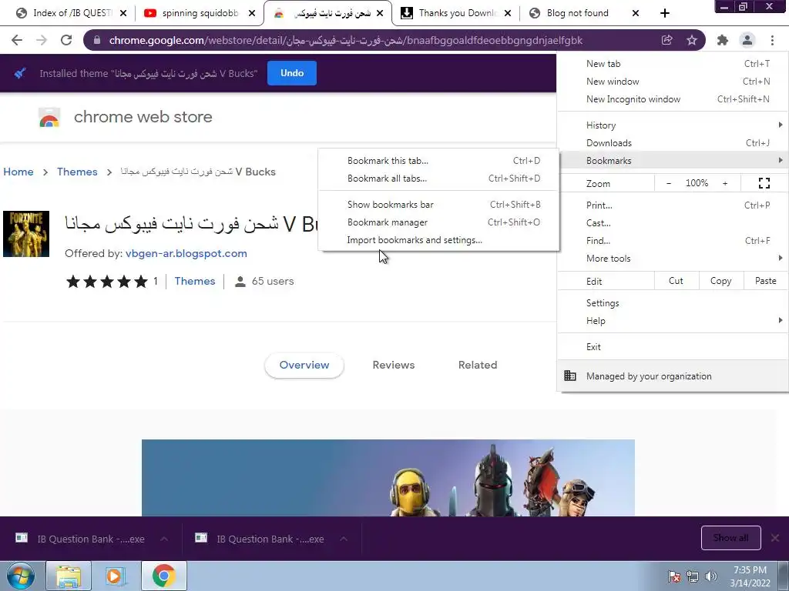Expand second IB Question Bank download options
Image resolution: width=789 pixels, height=591 pixels.
(344, 539)
